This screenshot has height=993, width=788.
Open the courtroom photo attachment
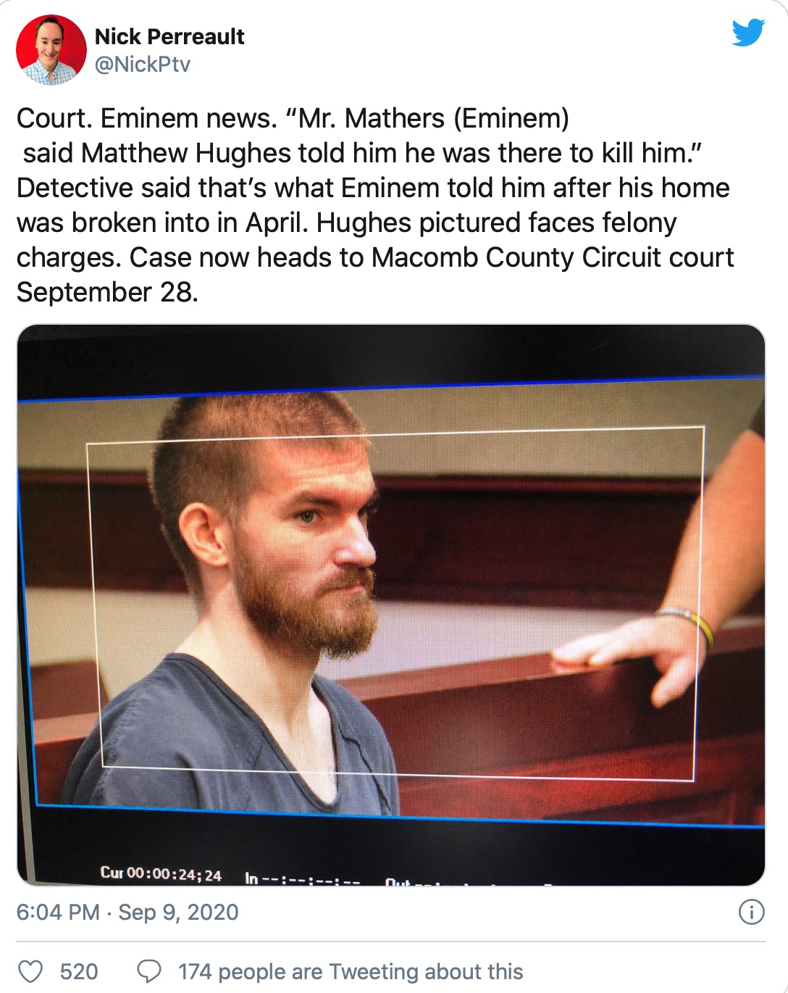point(391,604)
